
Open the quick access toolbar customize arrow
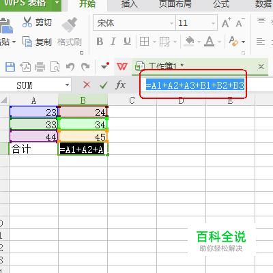(x=104, y=66)
